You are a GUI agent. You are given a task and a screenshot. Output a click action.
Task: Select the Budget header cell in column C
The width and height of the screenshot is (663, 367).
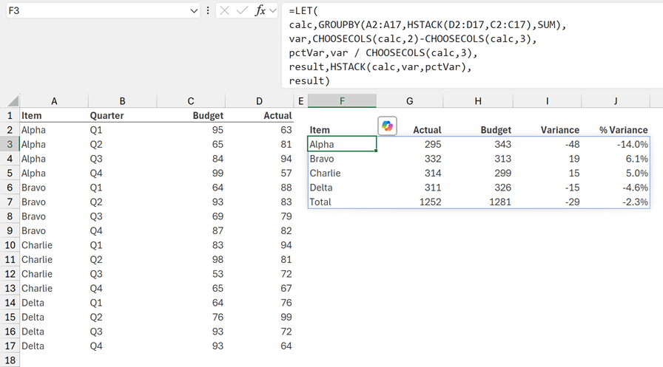click(x=191, y=115)
